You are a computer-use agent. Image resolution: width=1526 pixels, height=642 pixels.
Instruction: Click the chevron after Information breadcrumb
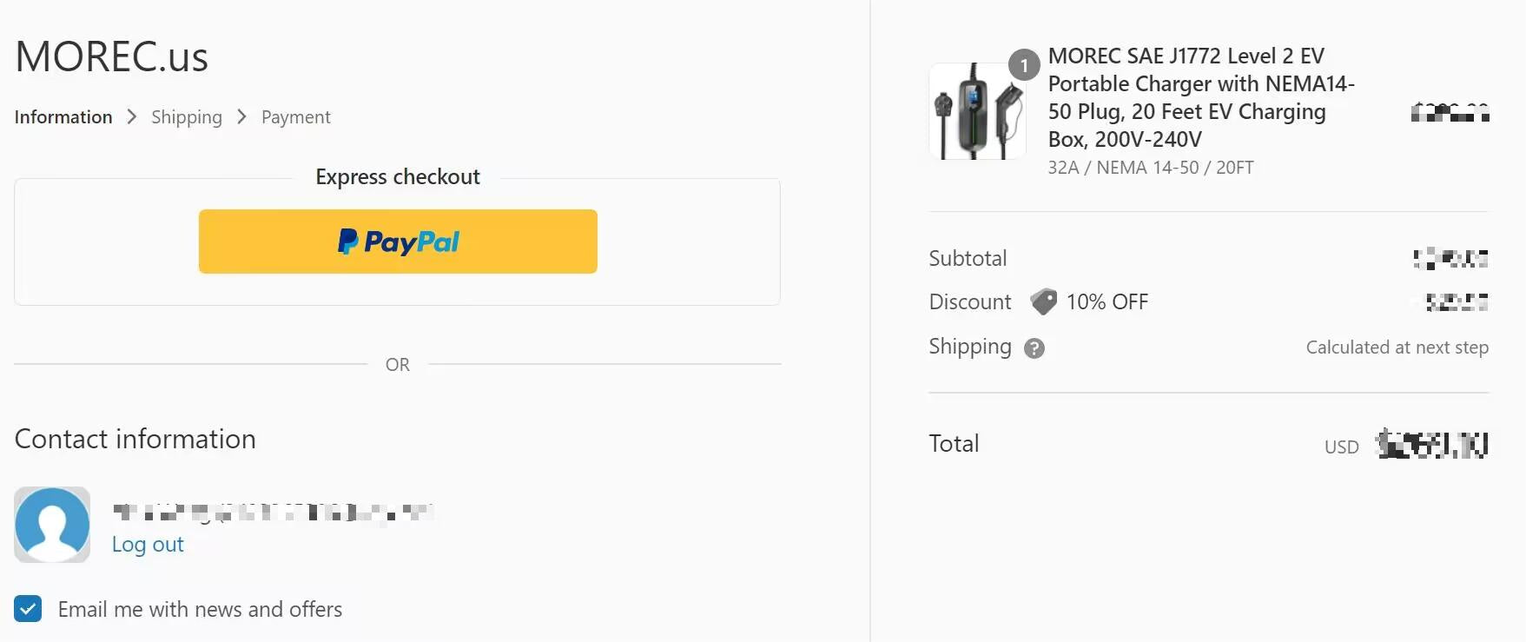(x=132, y=116)
